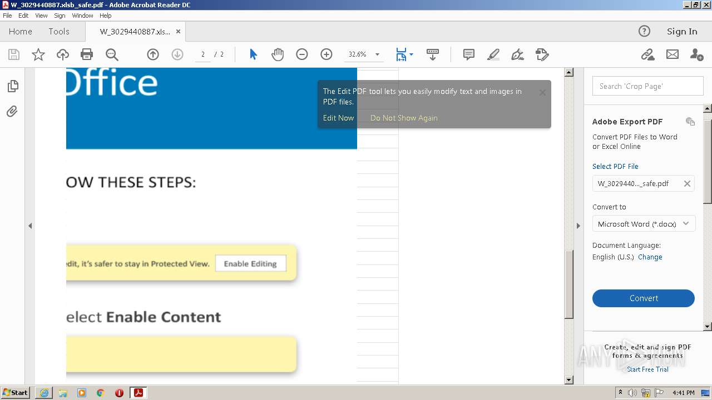This screenshot has width=712, height=400.
Task: Zoom out with the minus icon
Action: [302, 54]
